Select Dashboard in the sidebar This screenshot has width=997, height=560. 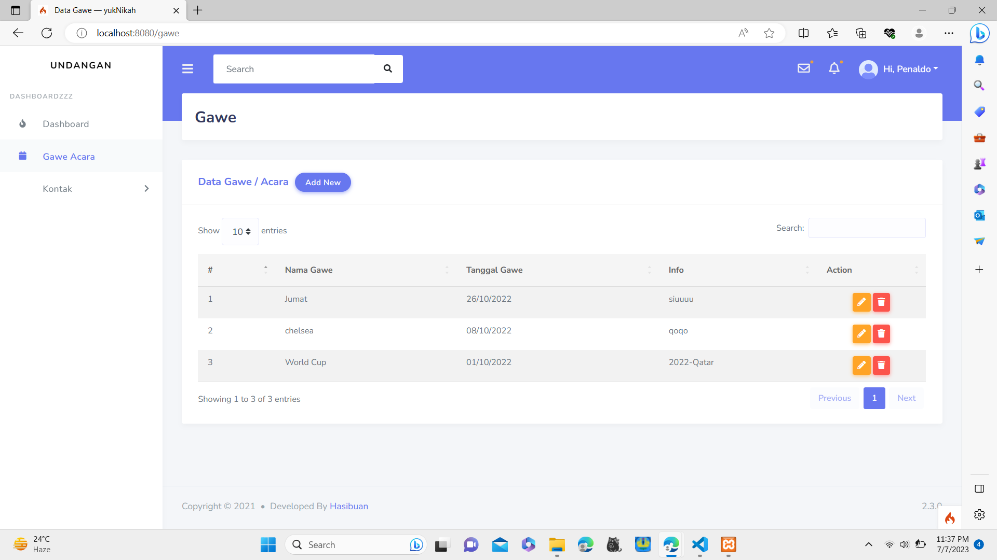(66, 124)
